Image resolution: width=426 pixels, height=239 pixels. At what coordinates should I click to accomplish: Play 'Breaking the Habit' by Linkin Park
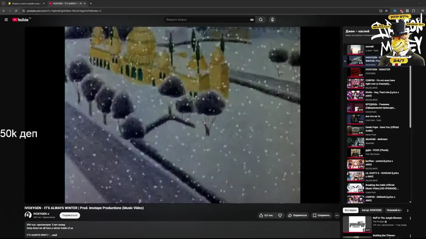coord(376,188)
